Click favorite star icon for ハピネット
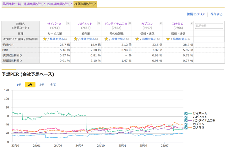Screen dimensions: 228x148 (x=75, y=39)
